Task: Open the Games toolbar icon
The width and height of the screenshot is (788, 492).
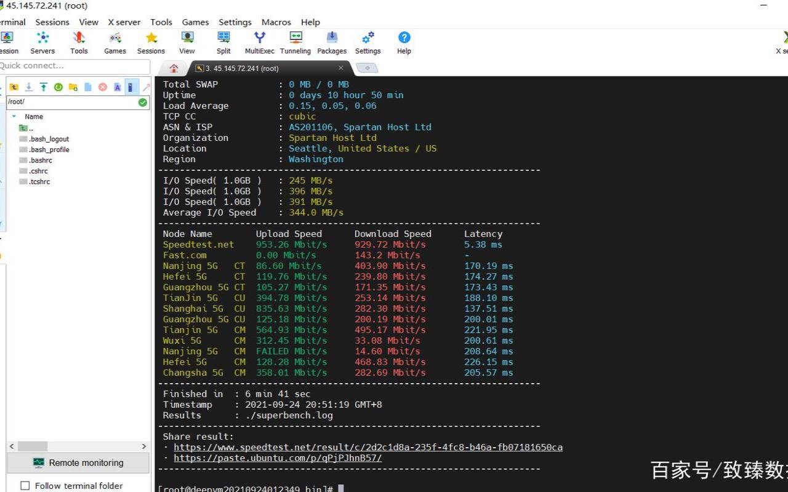Action: point(115,43)
